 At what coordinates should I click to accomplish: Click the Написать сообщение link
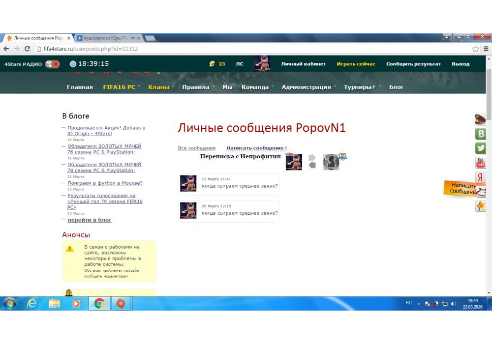pos(255,148)
